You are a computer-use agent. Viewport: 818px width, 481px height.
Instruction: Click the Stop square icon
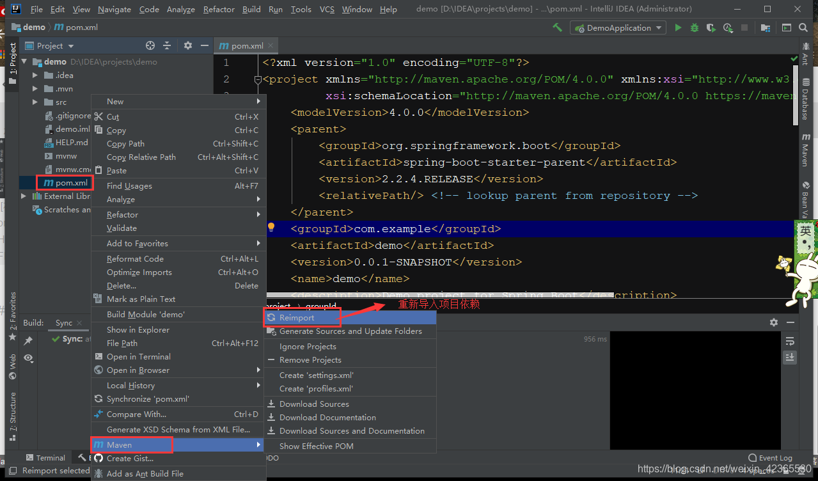tap(745, 28)
